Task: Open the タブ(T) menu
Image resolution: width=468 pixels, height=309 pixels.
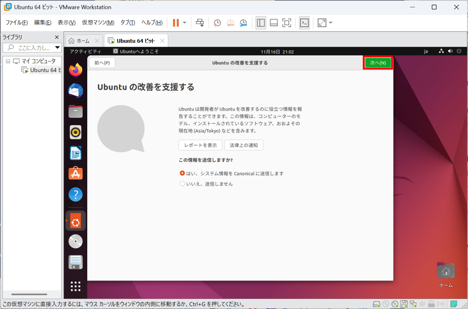Action: pyautogui.click(x=128, y=22)
